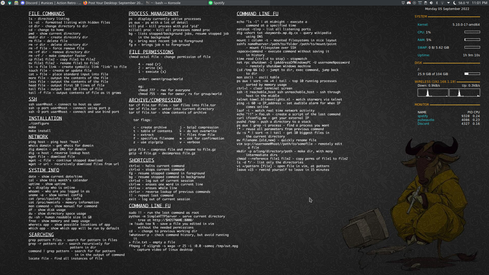Screen dimensions: 489x275
Task: Open media player tray icon
Action: click(414, 3)
